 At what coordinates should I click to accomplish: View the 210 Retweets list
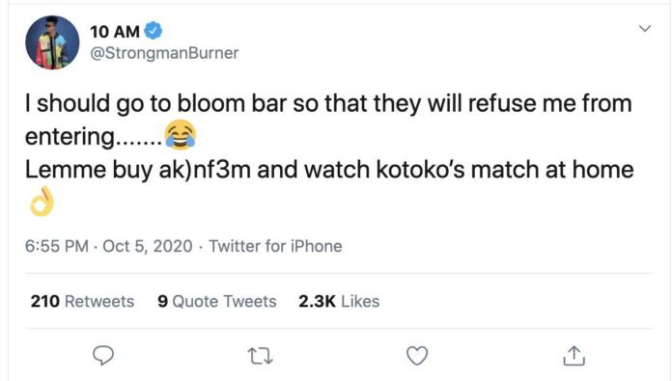coord(82,301)
